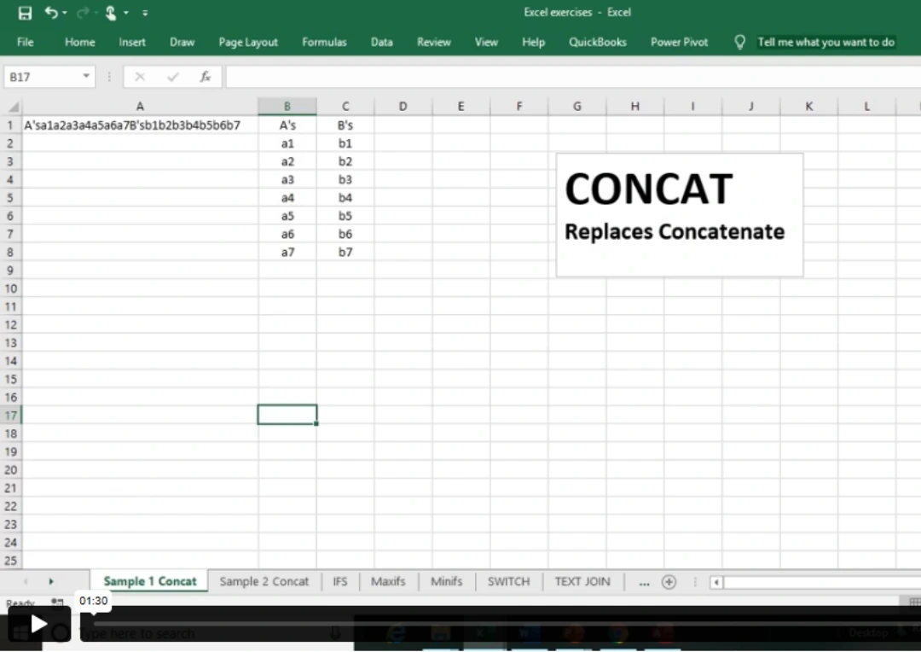Screen dimensions: 921x652
Task: Open the File menu
Action: pos(26,42)
